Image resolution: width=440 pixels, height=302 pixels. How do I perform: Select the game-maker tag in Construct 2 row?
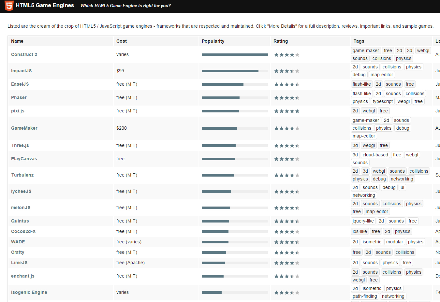click(366, 50)
